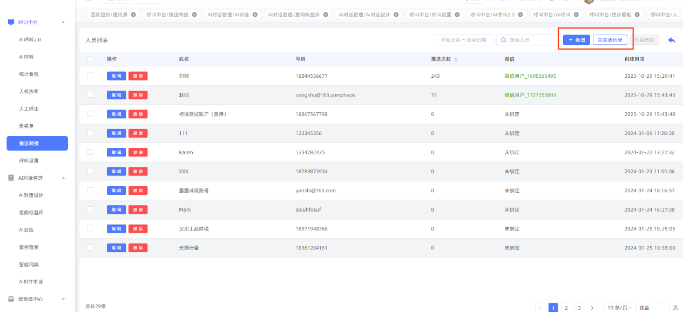Image resolution: width=683 pixels, height=312 pixels.
Task: Click the 批量删除 button
Action: pyautogui.click(x=644, y=40)
